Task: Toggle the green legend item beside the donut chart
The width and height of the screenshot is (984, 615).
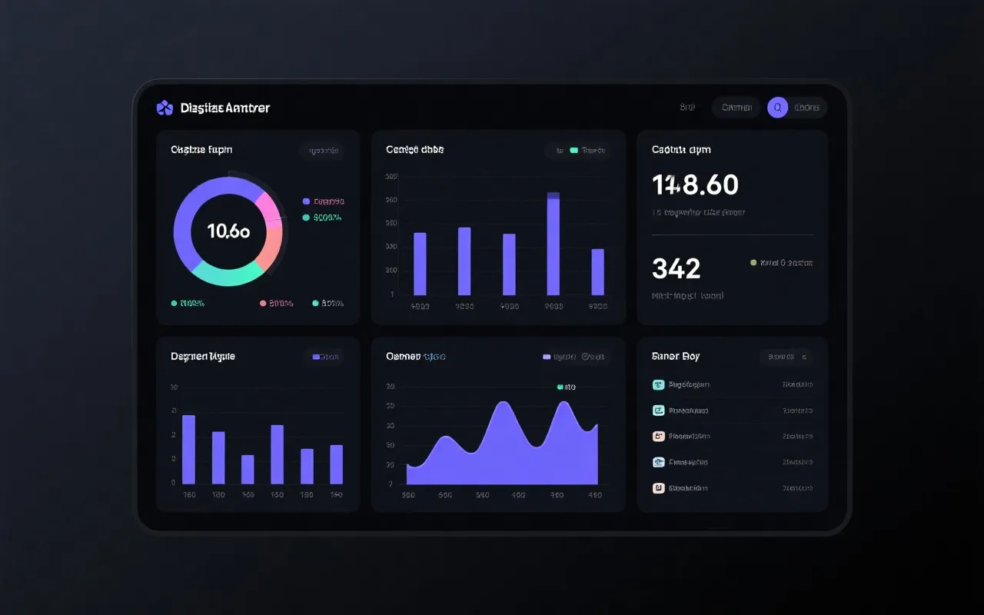Action: 323,218
